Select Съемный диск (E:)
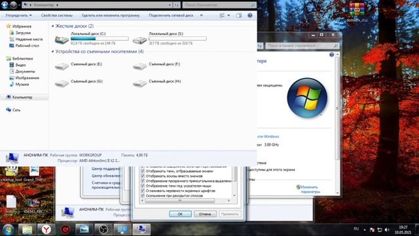The image size is (419, 236). (79, 66)
